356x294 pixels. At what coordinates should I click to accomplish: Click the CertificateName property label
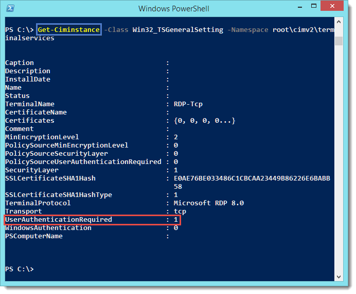coord(36,112)
